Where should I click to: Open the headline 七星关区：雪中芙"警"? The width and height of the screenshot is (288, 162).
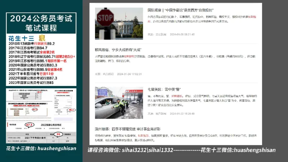(164, 89)
